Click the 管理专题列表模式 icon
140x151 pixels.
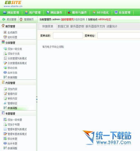(5, 129)
